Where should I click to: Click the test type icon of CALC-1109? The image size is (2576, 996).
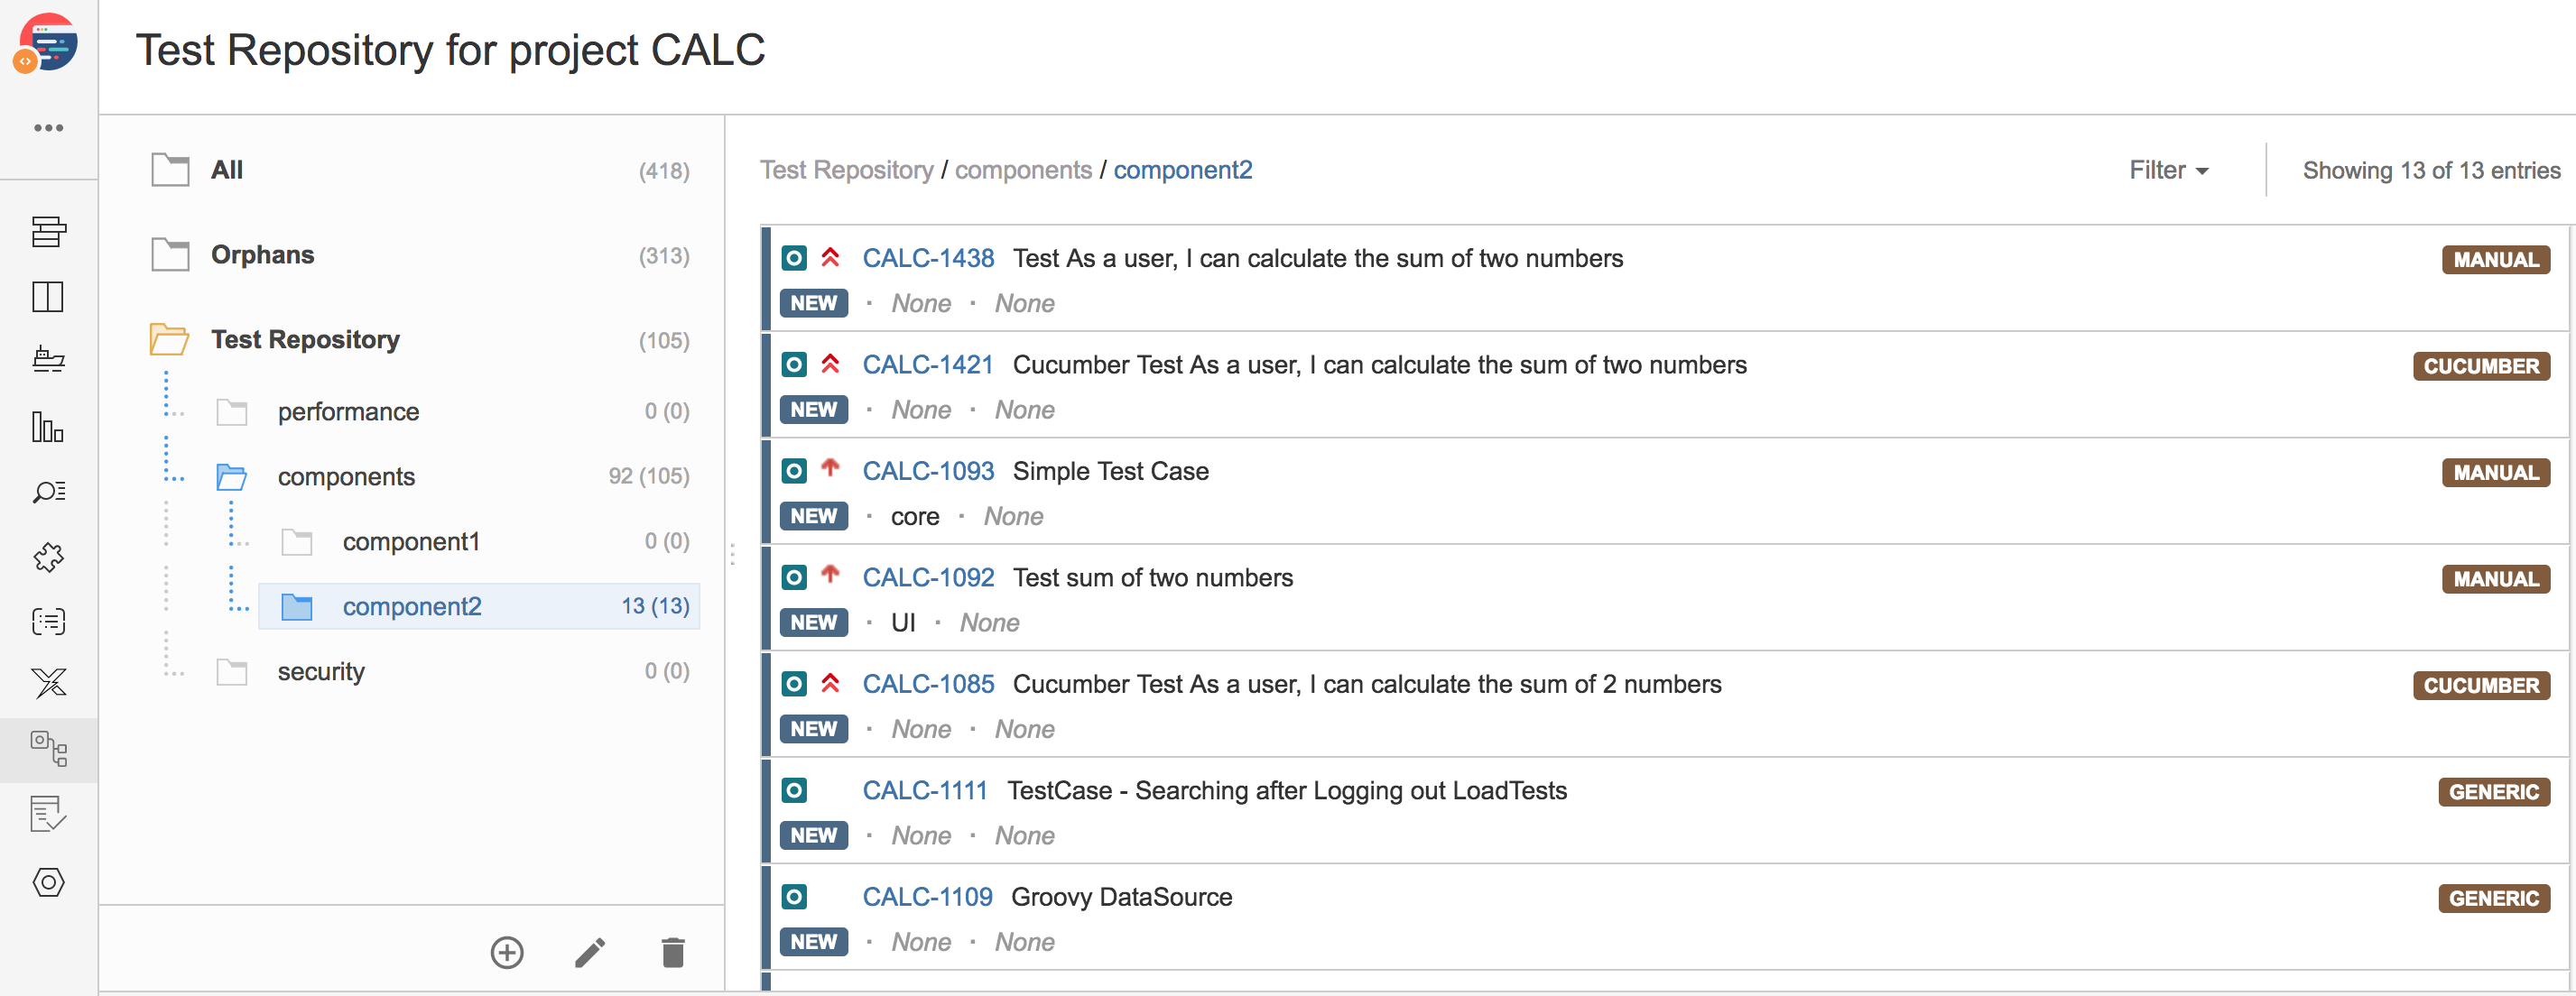[794, 897]
